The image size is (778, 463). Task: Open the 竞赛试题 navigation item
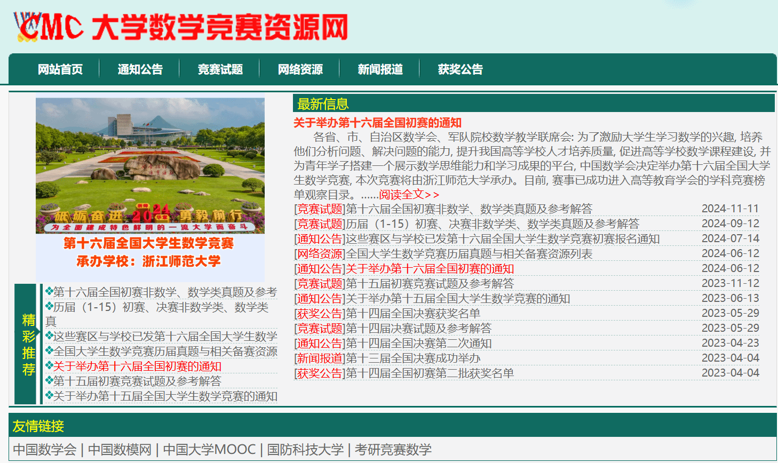coord(220,69)
